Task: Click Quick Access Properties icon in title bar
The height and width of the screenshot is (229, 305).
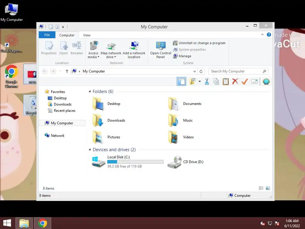Action: click(x=51, y=27)
